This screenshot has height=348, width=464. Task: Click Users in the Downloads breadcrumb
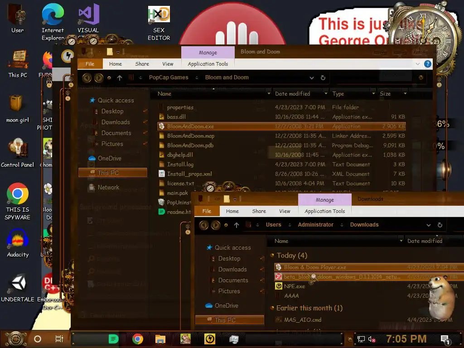pyautogui.click(x=273, y=225)
